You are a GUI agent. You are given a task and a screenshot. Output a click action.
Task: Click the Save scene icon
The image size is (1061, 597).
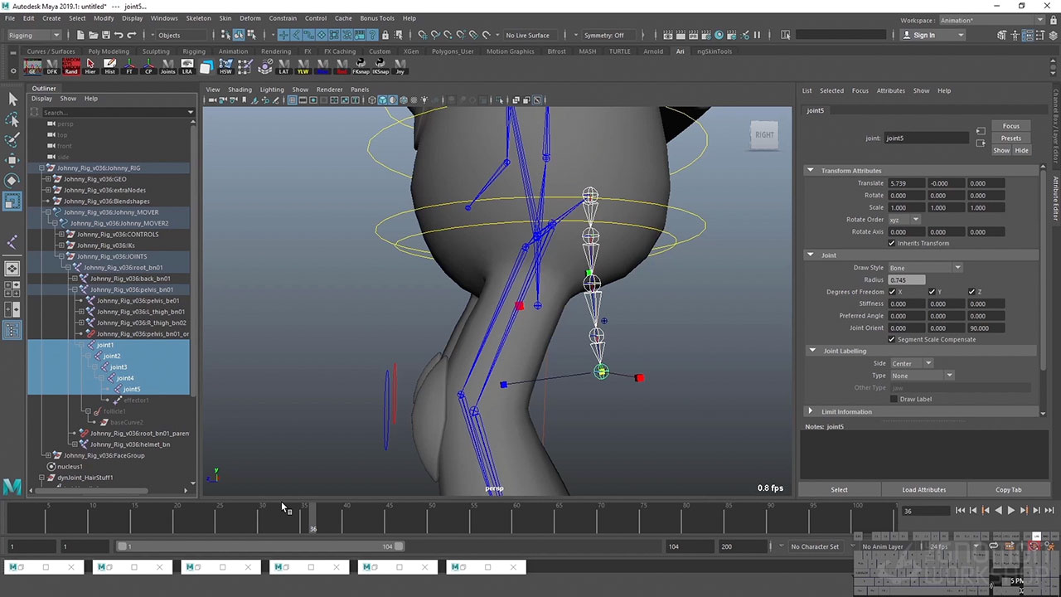tap(105, 35)
